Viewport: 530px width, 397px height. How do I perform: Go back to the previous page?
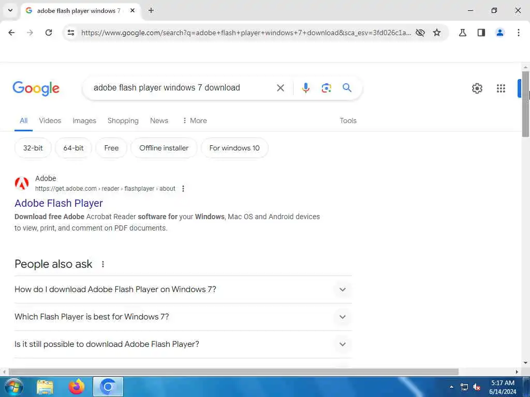click(11, 33)
